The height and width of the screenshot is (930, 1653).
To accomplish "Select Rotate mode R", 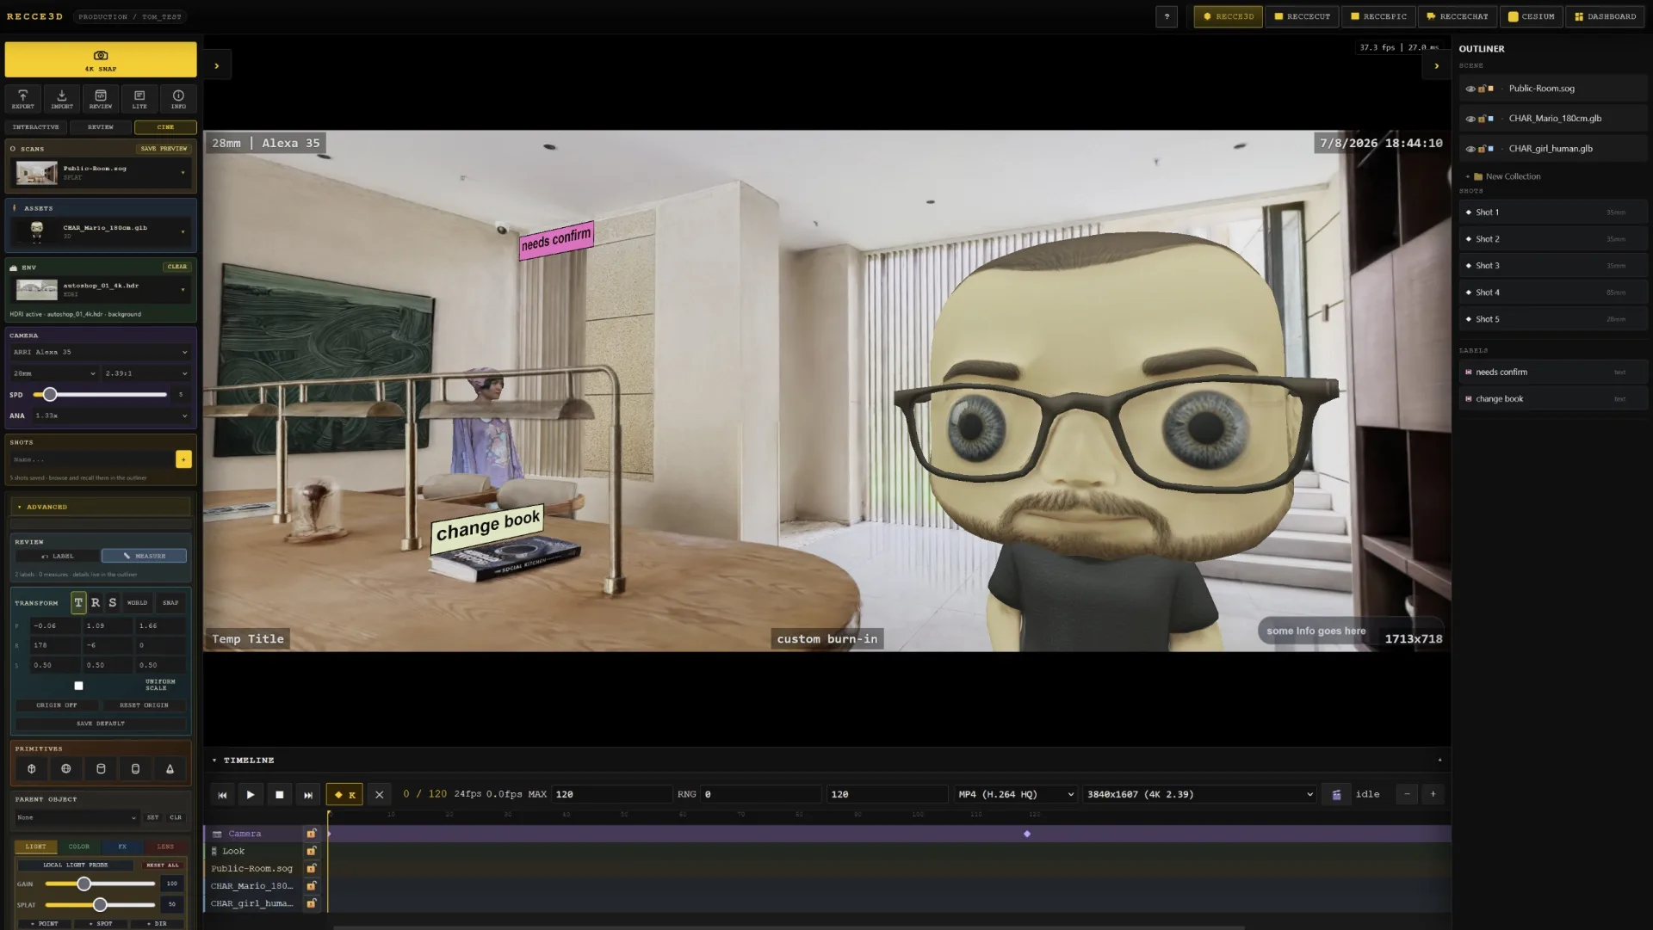I will pyautogui.click(x=96, y=603).
